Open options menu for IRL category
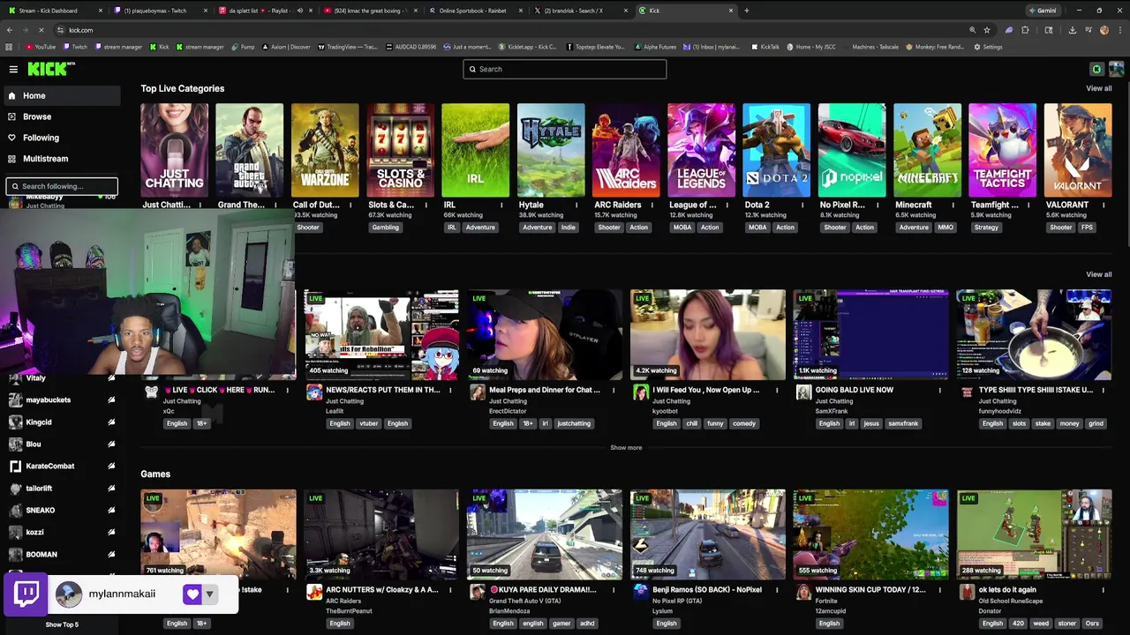This screenshot has height=635, width=1130. (x=501, y=205)
